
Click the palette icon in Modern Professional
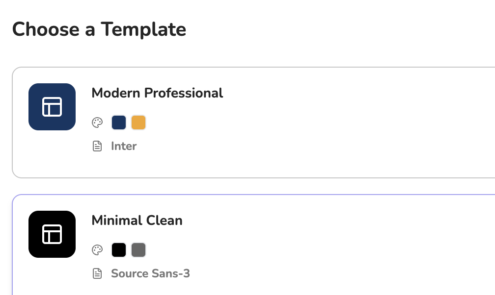97,123
